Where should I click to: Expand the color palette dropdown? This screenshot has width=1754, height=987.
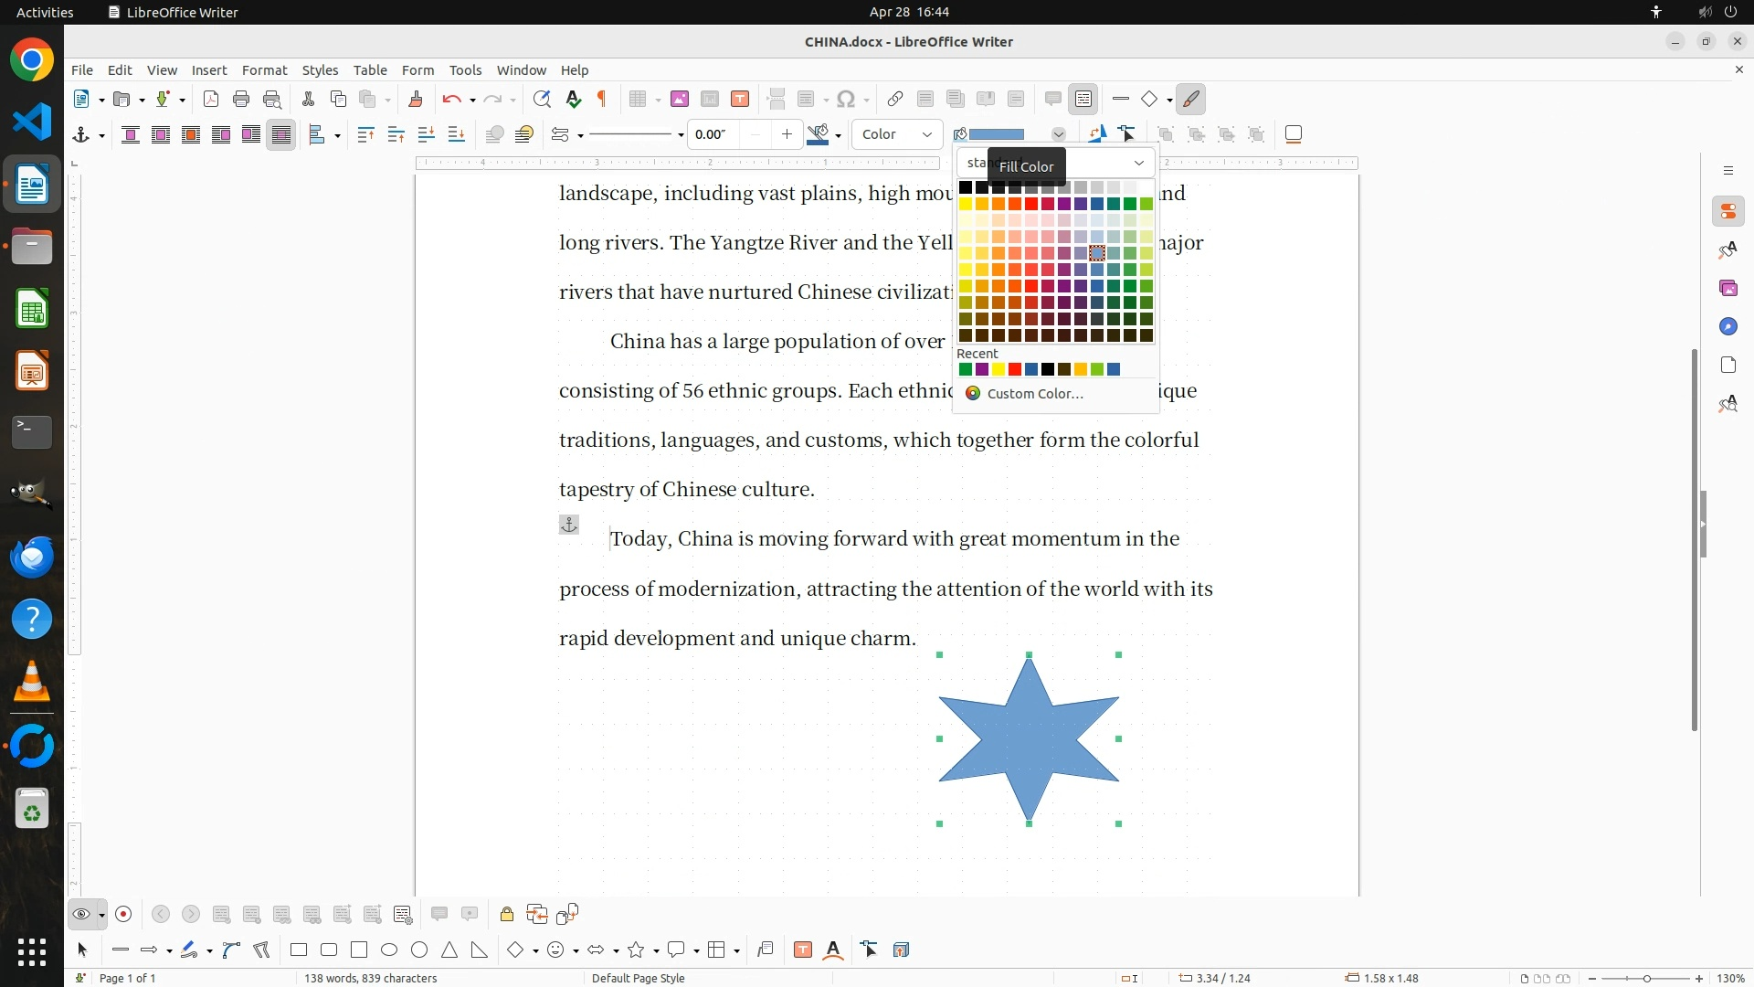(1138, 163)
